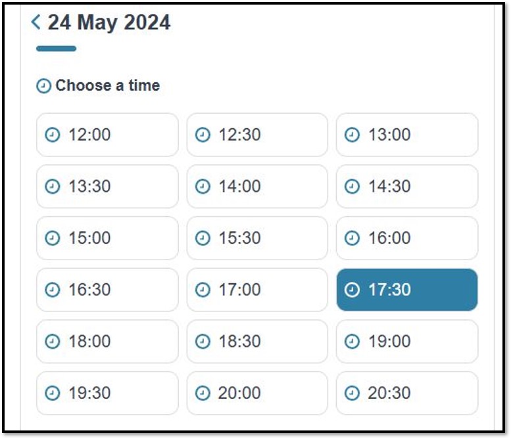
Task: Choose the 18:00 time slot
Action: pos(107,341)
